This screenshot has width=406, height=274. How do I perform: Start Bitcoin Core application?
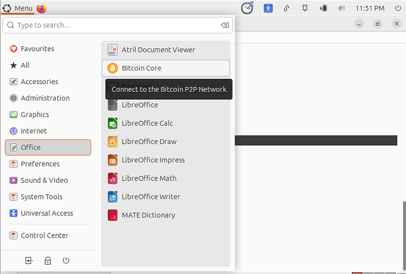166,68
